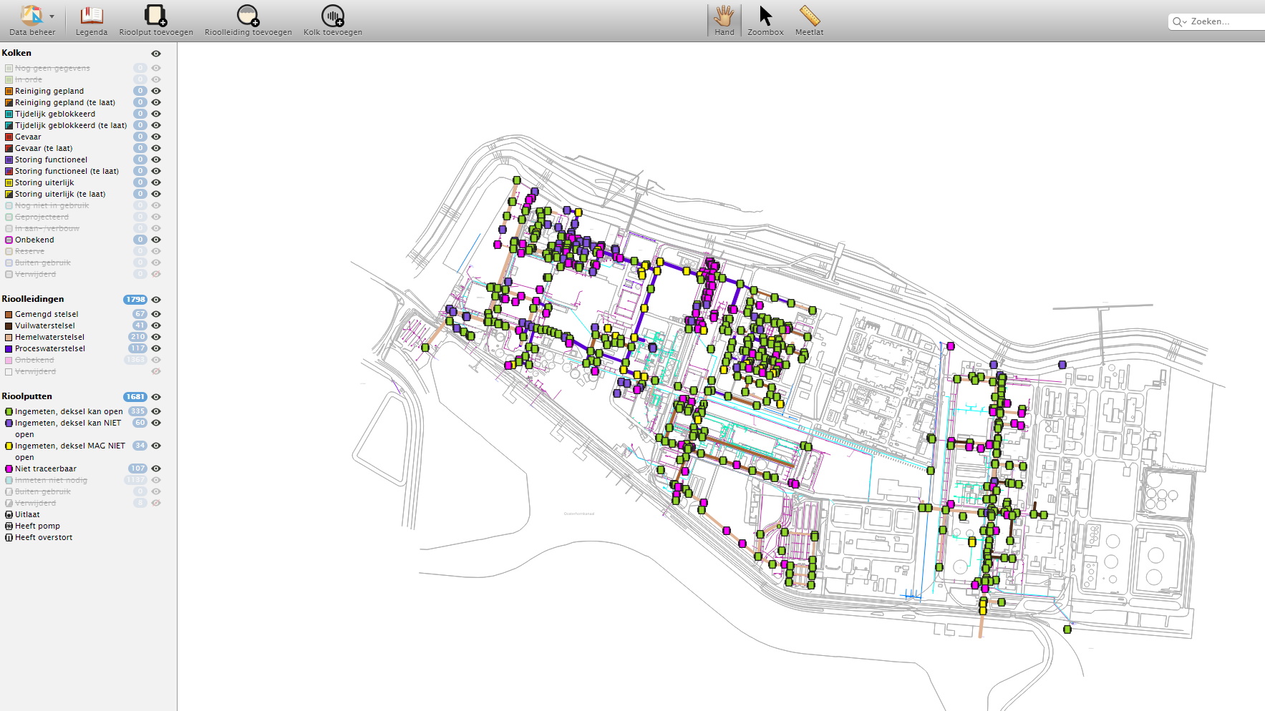
Task: Select the Meetlat ruler tool
Action: tap(809, 21)
